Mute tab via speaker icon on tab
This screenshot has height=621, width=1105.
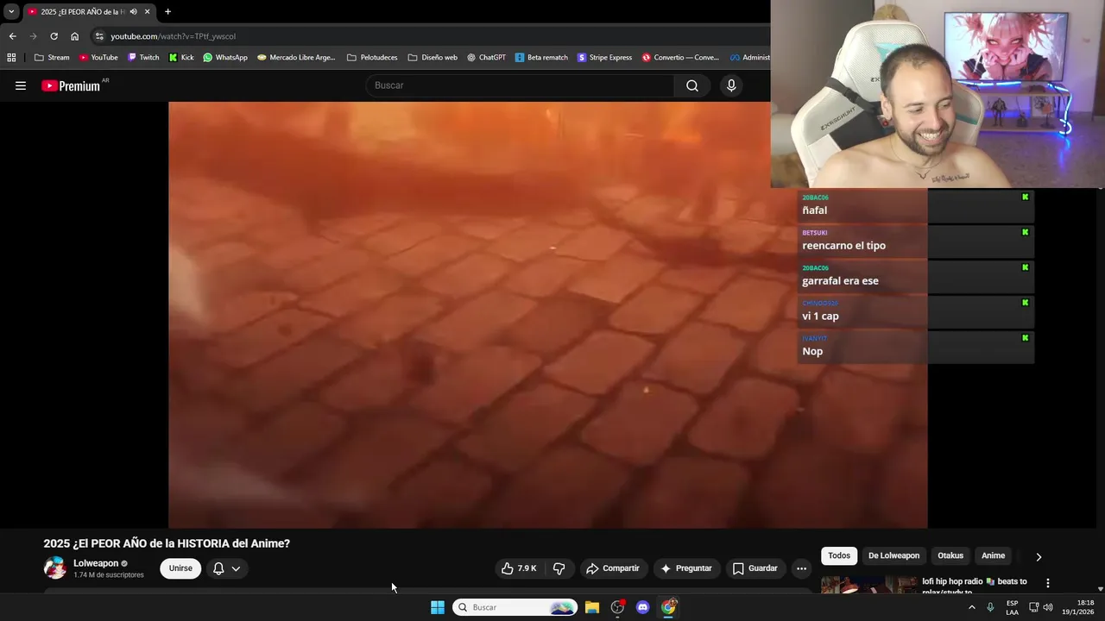[x=134, y=11]
